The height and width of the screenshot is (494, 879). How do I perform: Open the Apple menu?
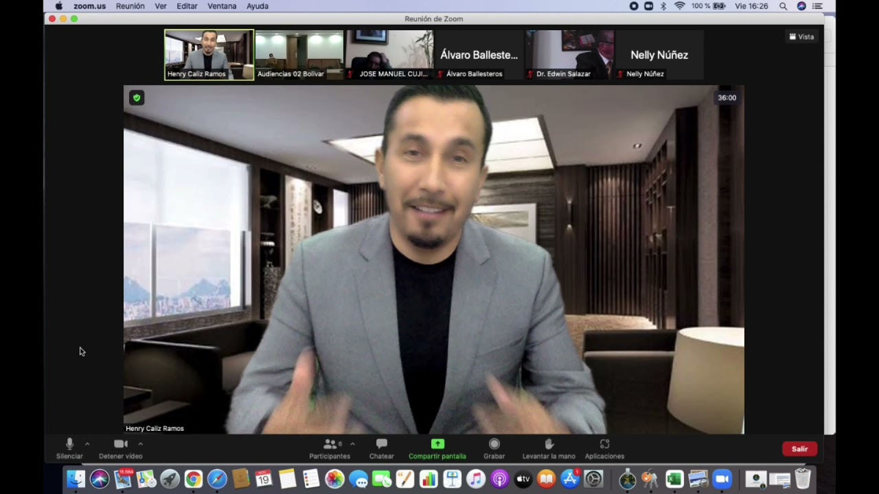(x=59, y=6)
